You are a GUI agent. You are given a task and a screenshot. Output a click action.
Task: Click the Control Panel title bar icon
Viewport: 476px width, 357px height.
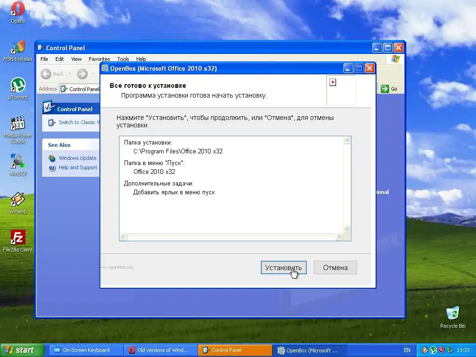pyautogui.click(x=41, y=48)
